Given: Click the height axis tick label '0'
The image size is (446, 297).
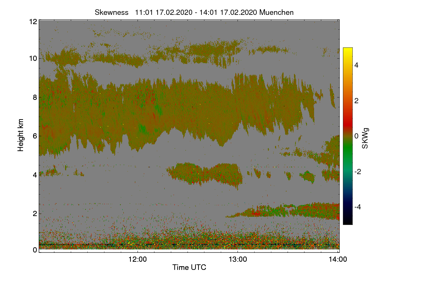Looking at the screenshot, I should tap(35, 250).
